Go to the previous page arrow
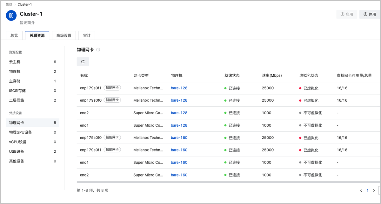 click(361, 191)
